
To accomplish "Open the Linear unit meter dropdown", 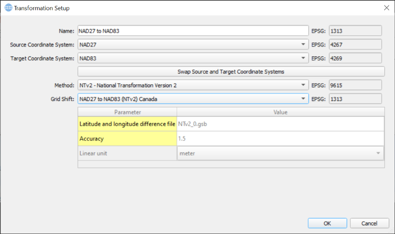I will tap(280, 153).
